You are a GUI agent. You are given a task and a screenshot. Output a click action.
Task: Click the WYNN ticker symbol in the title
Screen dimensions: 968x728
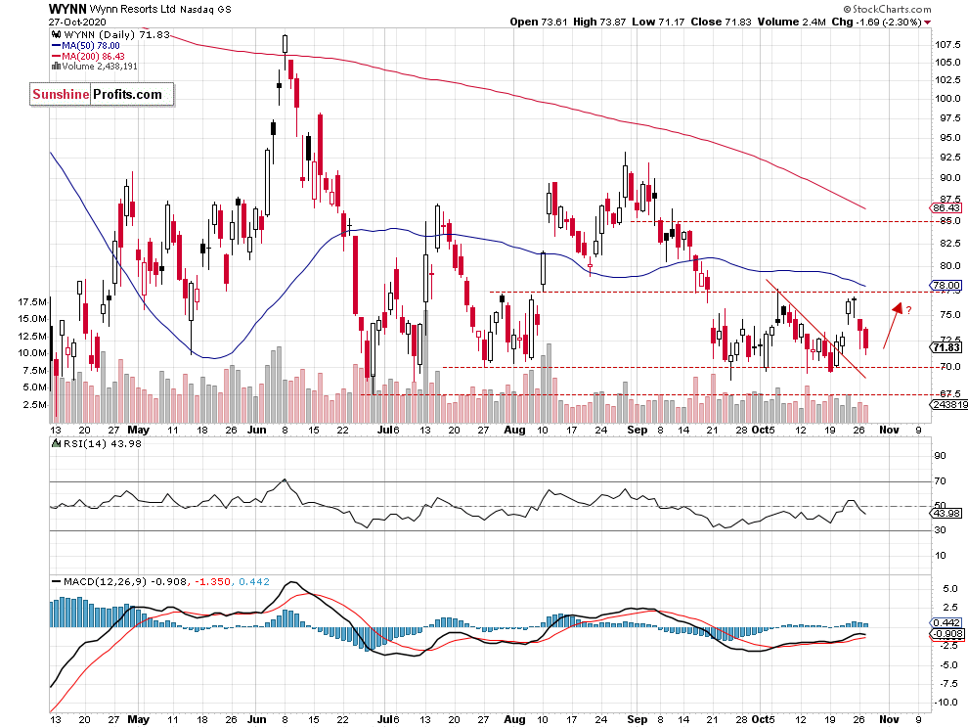pyautogui.click(x=67, y=9)
